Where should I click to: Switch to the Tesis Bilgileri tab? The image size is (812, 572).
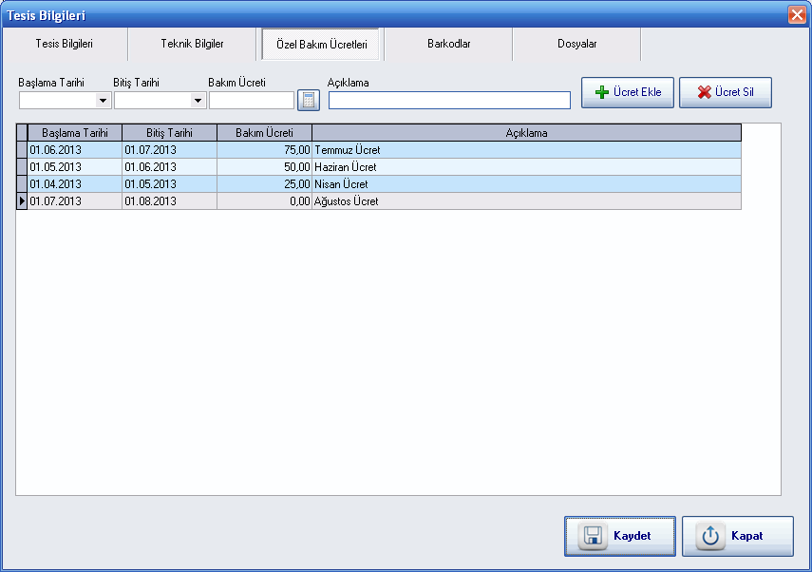click(x=65, y=44)
